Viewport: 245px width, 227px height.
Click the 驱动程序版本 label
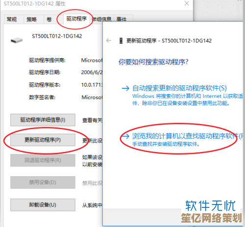point(45,85)
